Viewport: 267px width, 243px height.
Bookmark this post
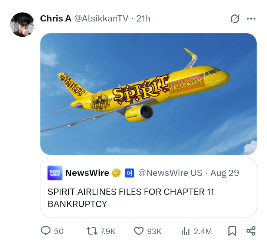(x=232, y=231)
